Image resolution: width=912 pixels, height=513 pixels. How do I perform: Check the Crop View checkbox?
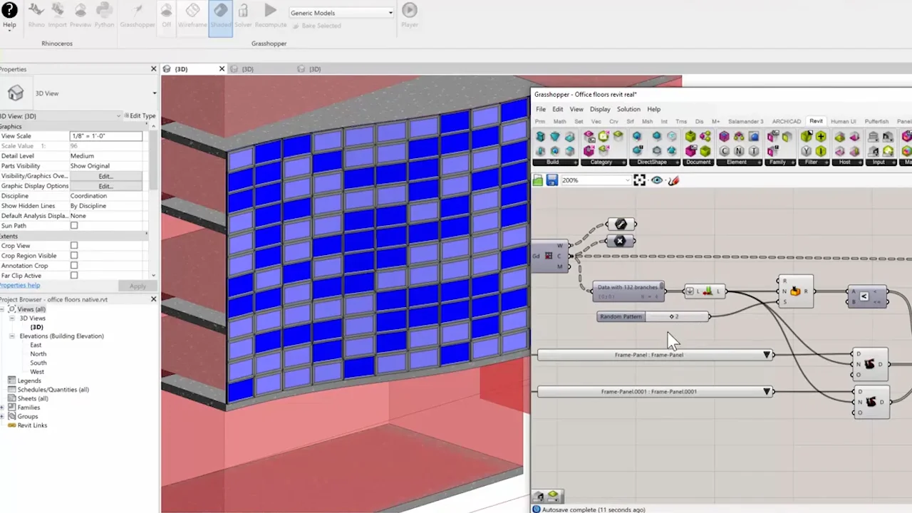(x=74, y=246)
